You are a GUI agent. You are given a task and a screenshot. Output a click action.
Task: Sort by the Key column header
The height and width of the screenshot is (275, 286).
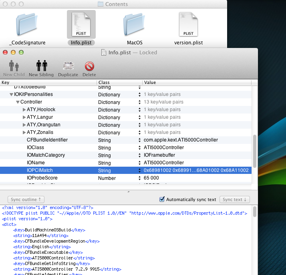pyautogui.click(x=48, y=82)
